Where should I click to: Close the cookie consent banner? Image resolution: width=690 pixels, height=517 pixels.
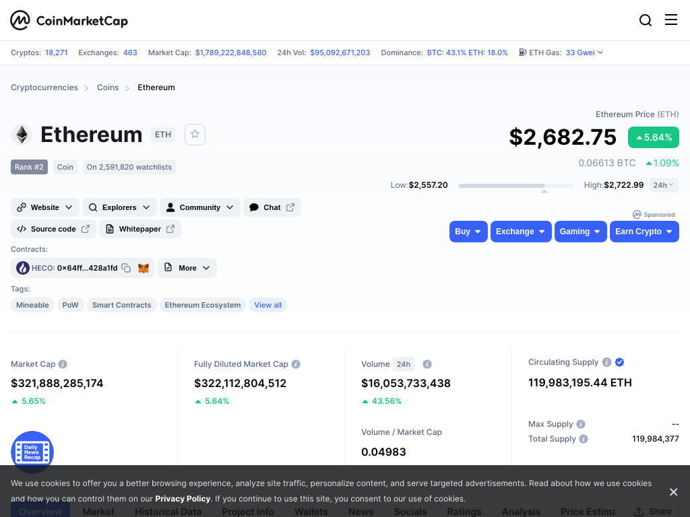click(x=673, y=491)
